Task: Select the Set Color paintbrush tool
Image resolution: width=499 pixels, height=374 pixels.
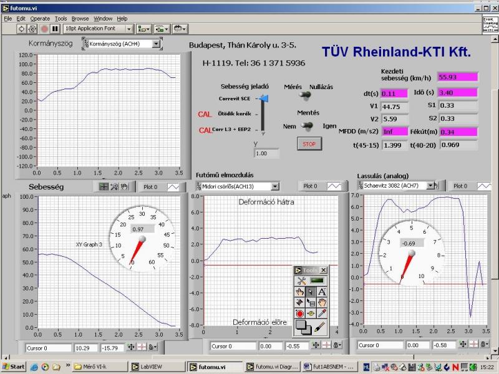Action: coord(320,327)
